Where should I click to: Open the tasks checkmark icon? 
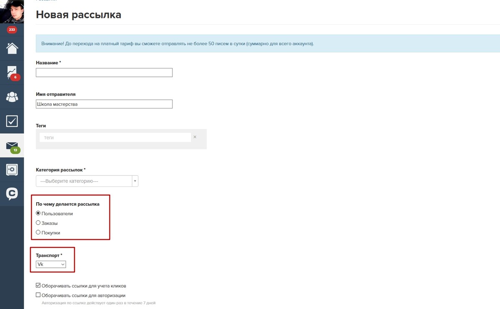pyautogui.click(x=12, y=121)
